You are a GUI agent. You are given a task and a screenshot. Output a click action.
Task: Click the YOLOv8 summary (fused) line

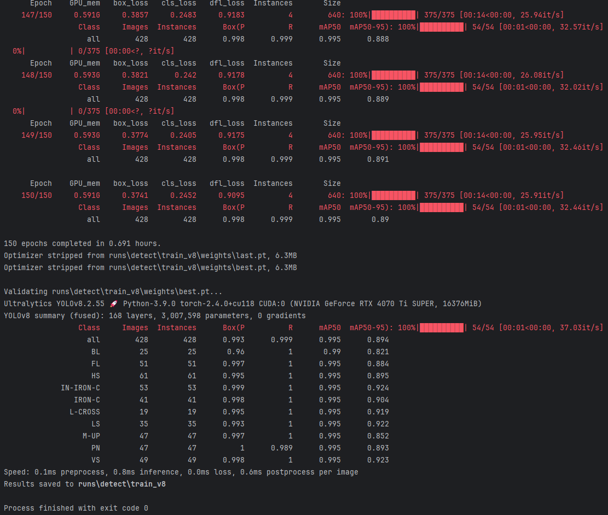[154, 315]
